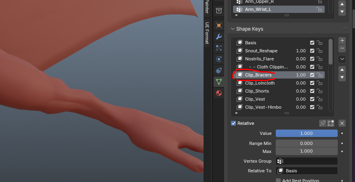Click the Max range value field

coord(307,151)
